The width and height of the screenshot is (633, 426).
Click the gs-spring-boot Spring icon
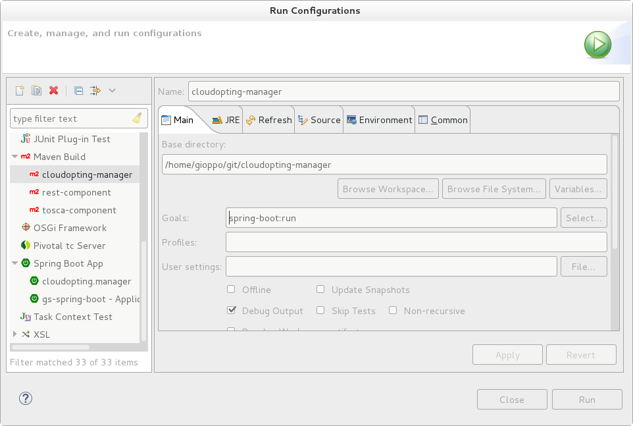(34, 298)
